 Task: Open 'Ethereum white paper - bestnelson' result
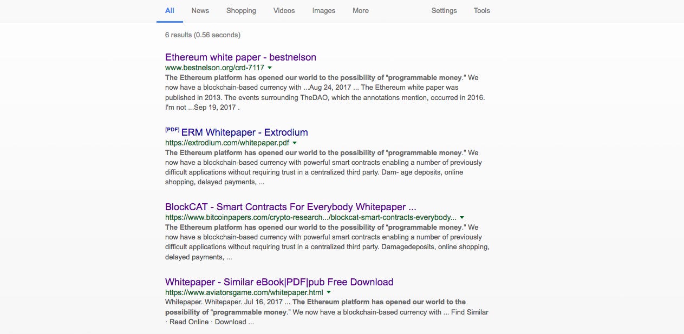pyautogui.click(x=240, y=57)
